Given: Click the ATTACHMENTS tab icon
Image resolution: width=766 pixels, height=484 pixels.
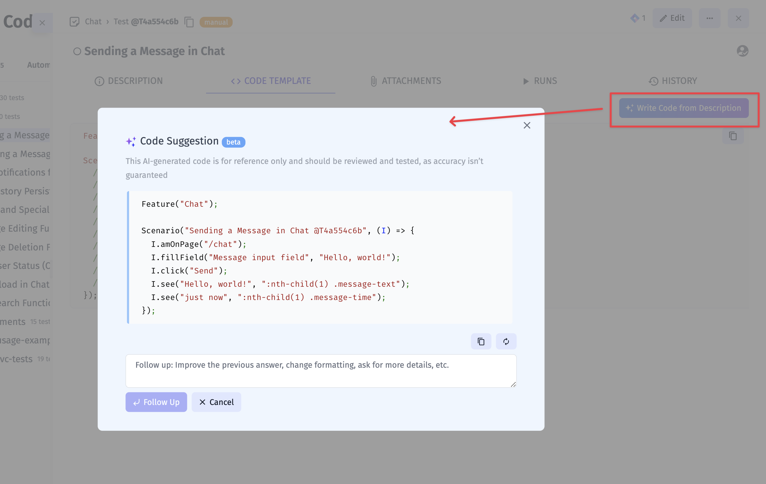Looking at the screenshot, I should pos(374,81).
